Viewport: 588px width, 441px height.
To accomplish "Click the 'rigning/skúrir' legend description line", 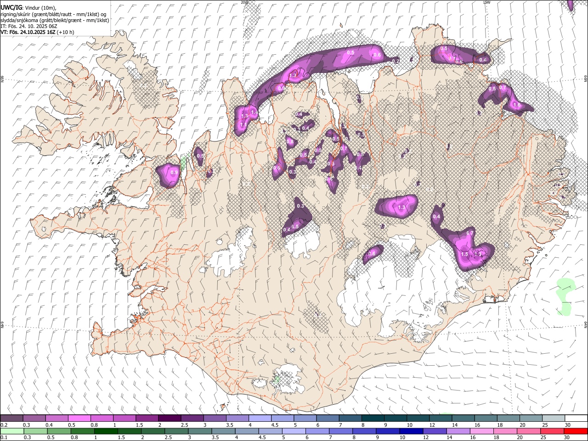I will point(53,14).
